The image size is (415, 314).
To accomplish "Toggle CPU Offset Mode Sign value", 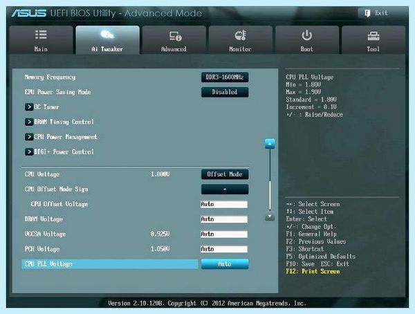I will (x=225, y=190).
